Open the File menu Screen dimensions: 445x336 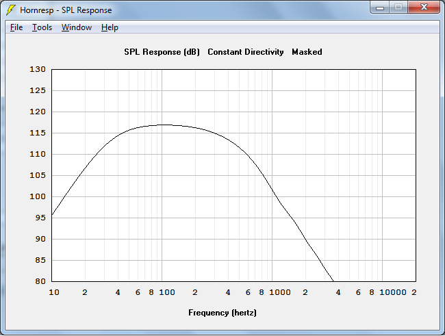pyautogui.click(x=16, y=27)
